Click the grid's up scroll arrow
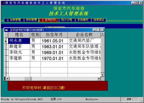The image size is (144, 103). (x=102, y=34)
